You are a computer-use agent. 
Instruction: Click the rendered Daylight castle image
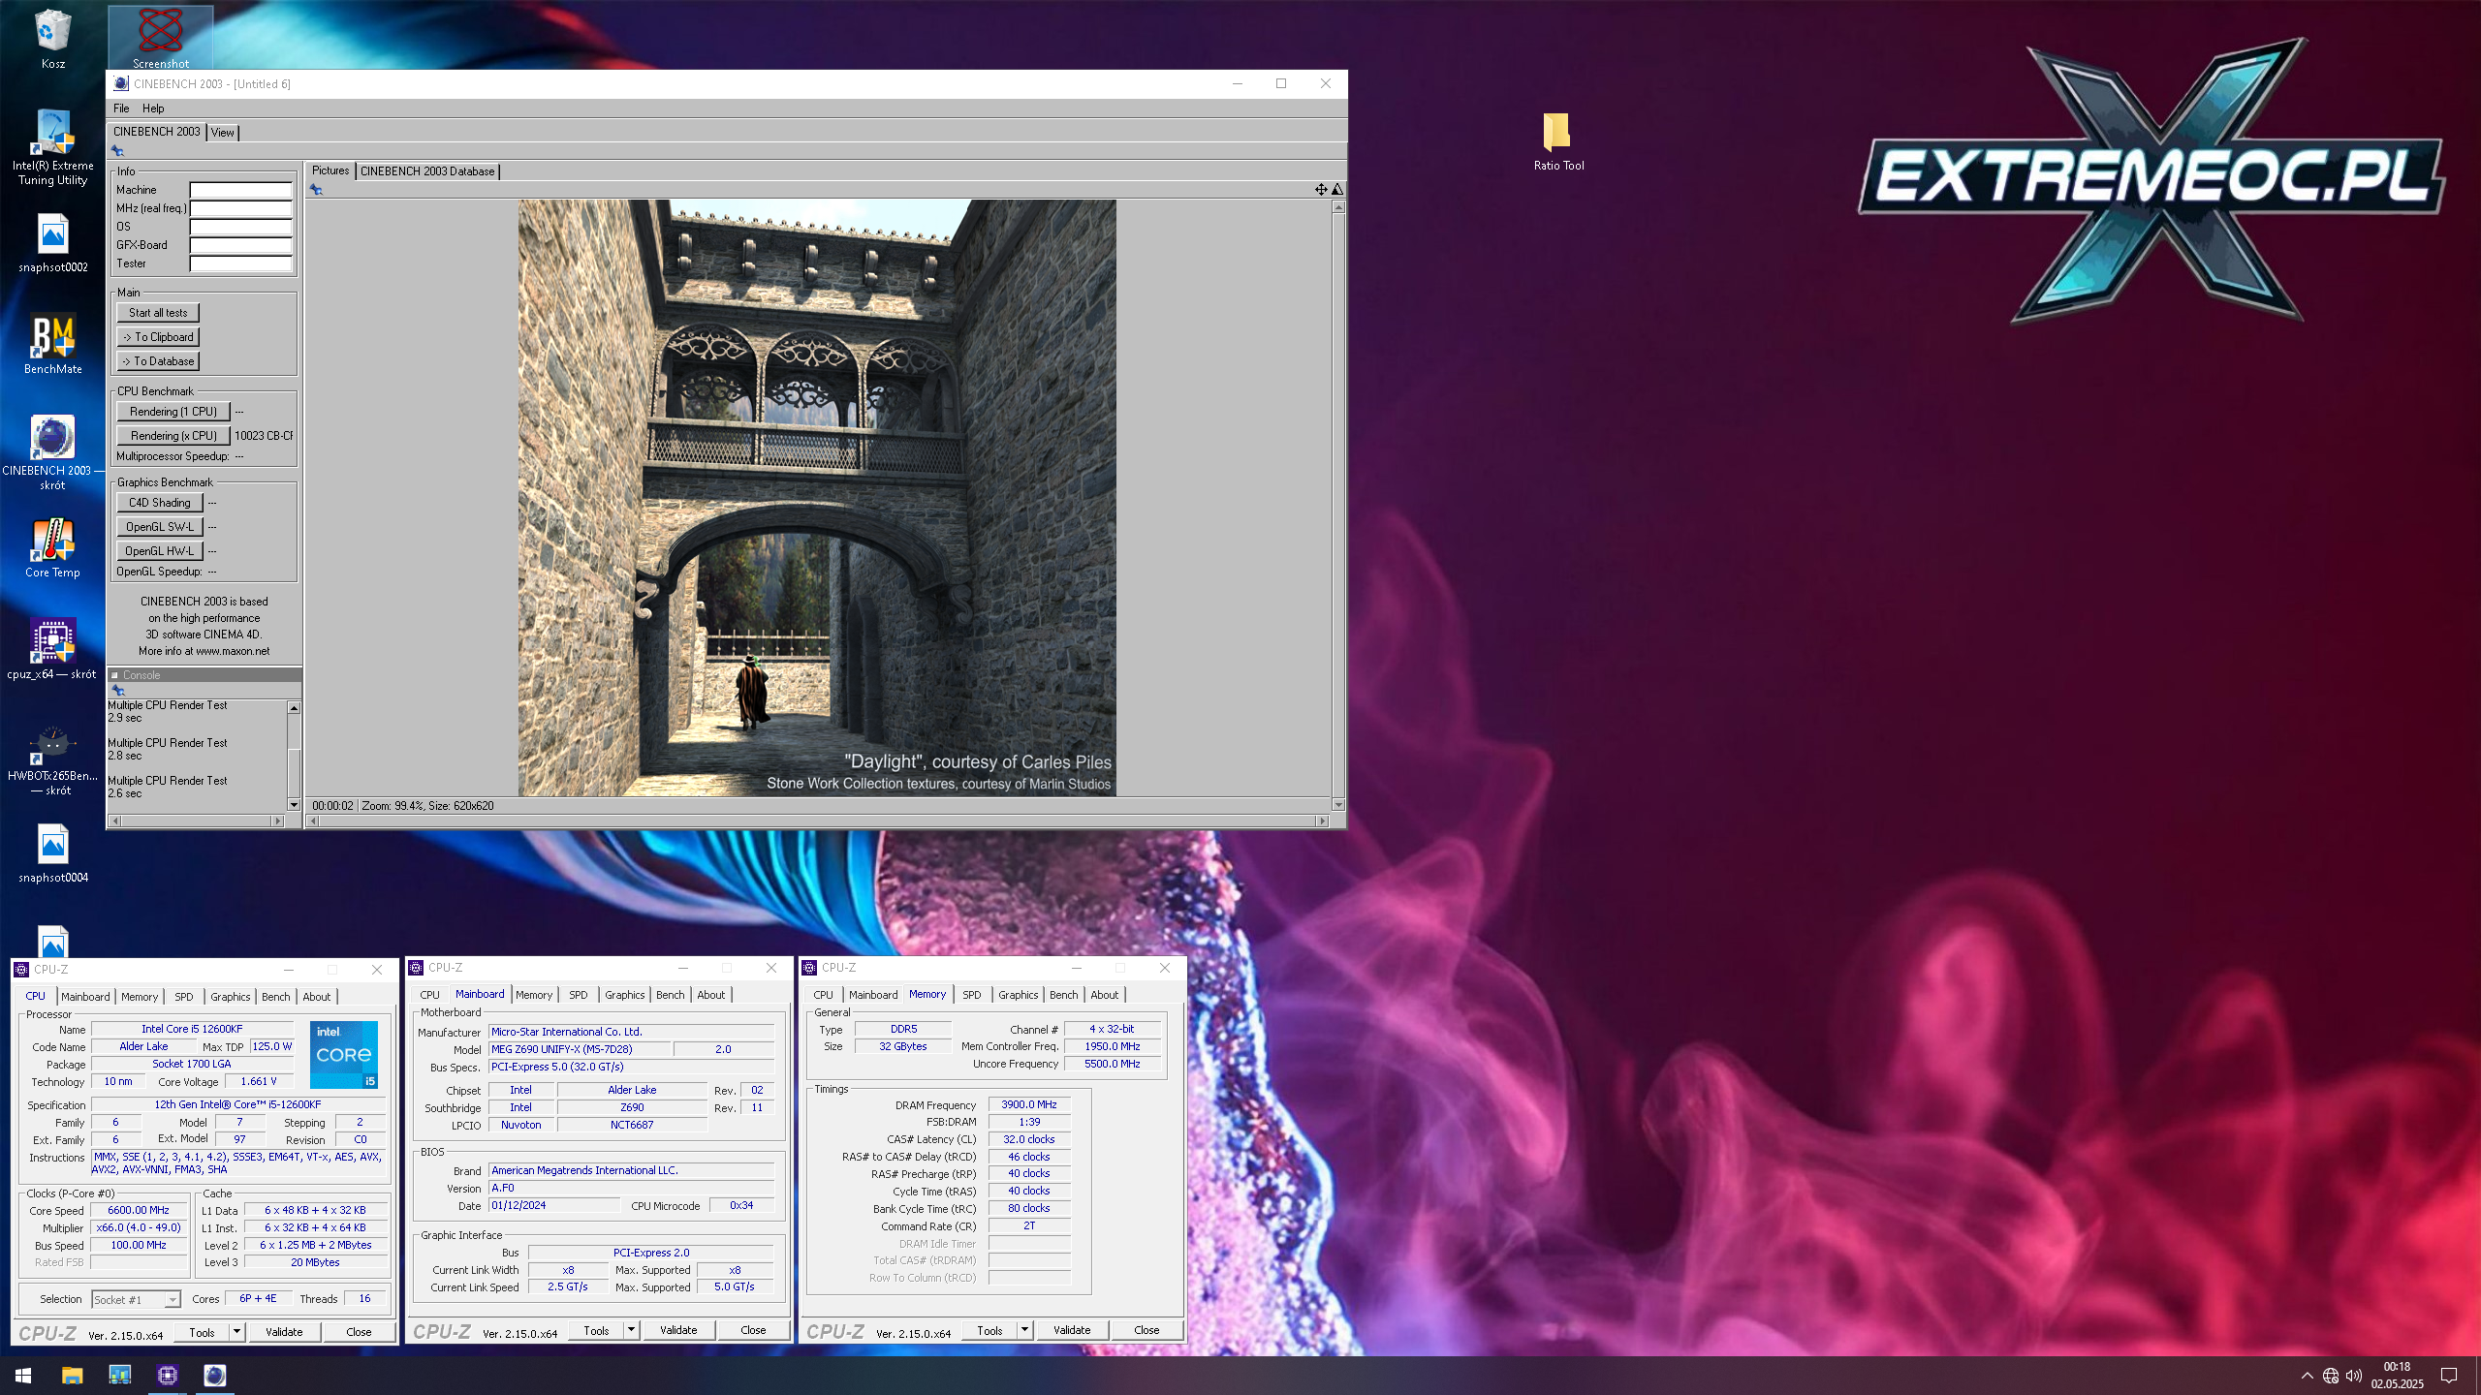[x=817, y=498]
